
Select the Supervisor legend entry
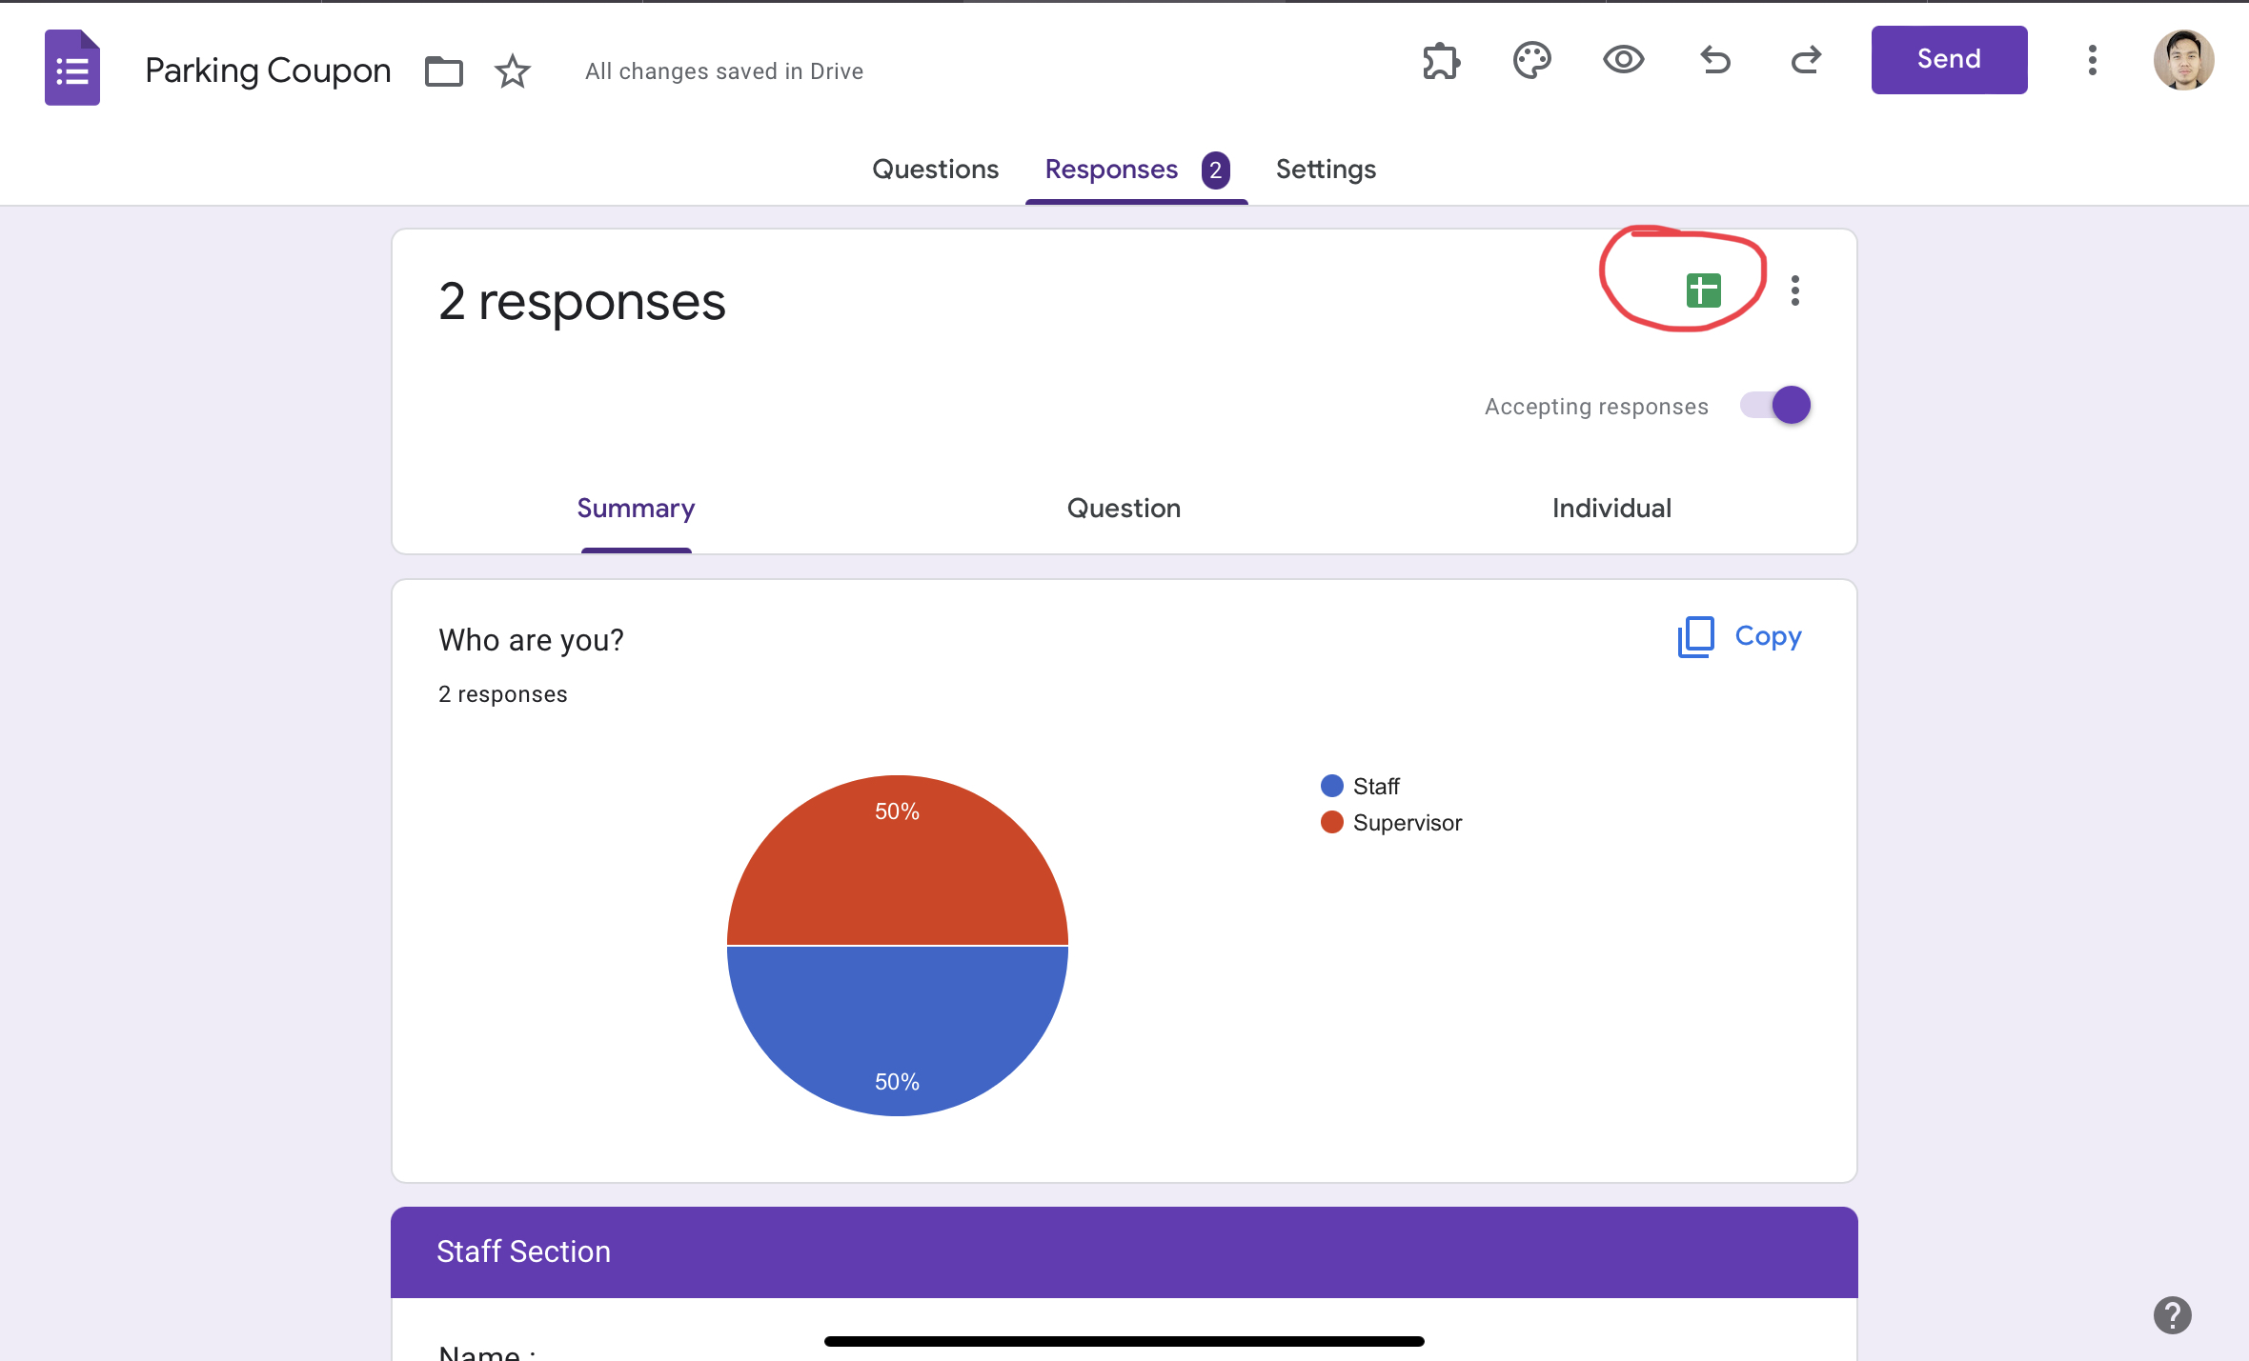pos(1408,822)
